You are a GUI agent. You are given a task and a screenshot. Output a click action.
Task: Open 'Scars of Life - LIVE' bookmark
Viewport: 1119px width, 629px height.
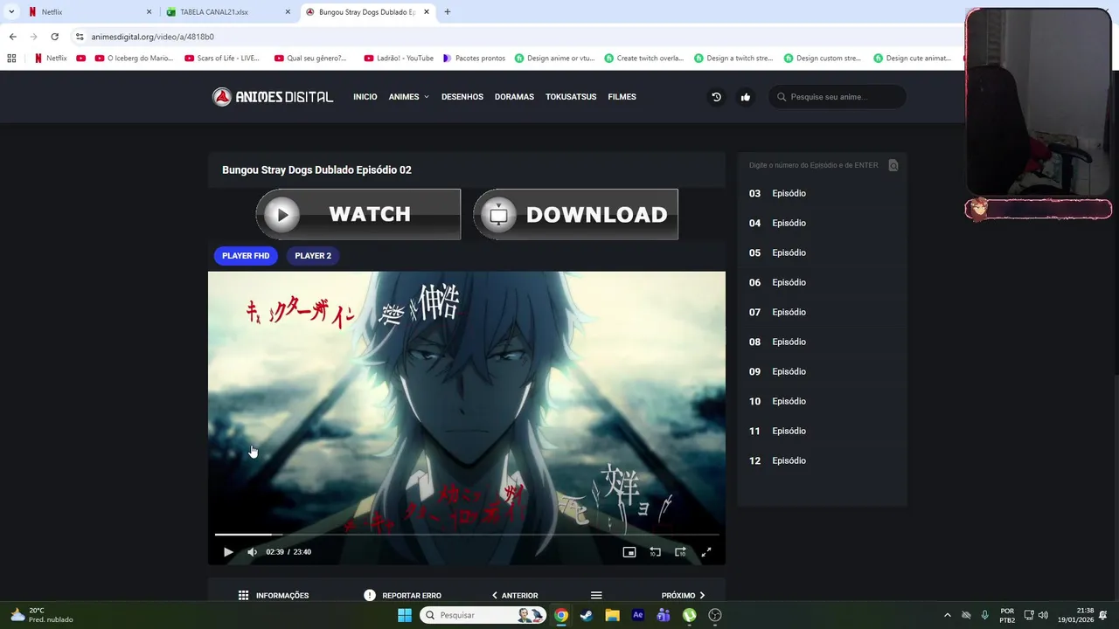(x=222, y=59)
